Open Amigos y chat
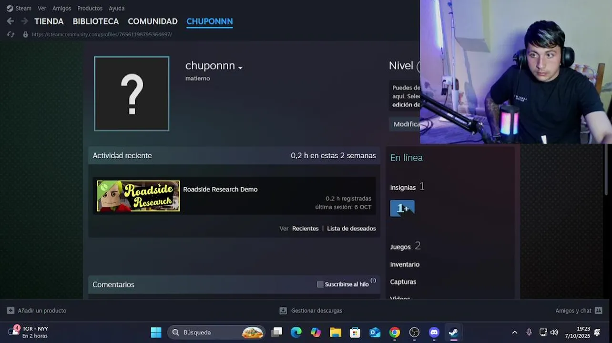Screen dimensions: 612x343 tap(573, 311)
